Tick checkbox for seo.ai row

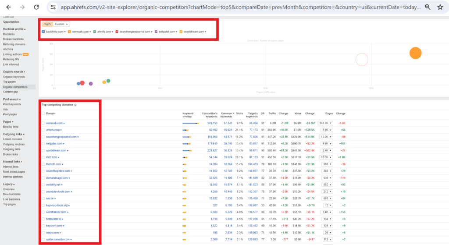(43, 199)
